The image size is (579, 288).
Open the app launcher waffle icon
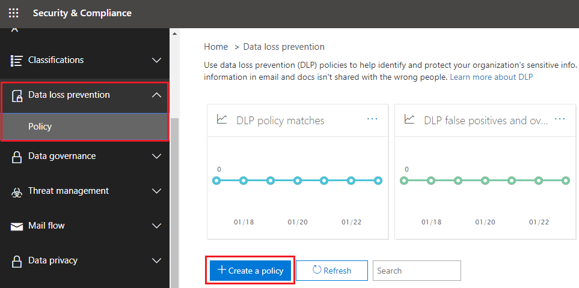pos(14,13)
